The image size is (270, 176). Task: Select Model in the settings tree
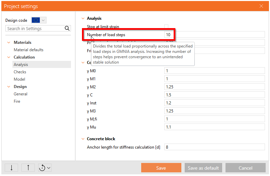click(19, 79)
